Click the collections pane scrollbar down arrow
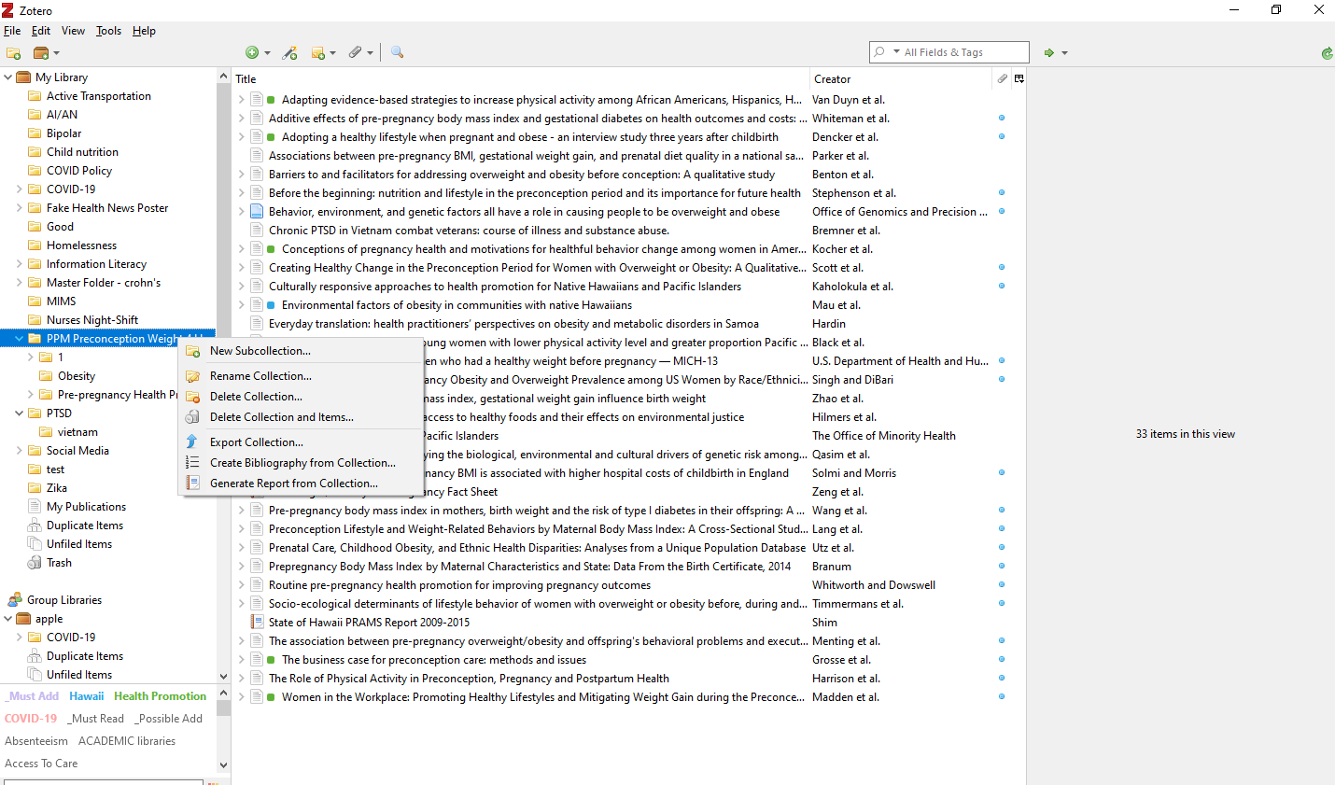The width and height of the screenshot is (1335, 785). [223, 677]
